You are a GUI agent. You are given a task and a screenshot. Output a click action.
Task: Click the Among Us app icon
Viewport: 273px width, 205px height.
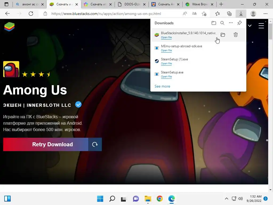11,69
